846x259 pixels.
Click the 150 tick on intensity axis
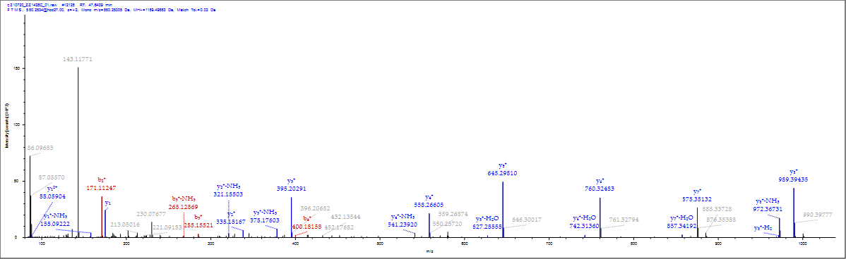(16, 69)
